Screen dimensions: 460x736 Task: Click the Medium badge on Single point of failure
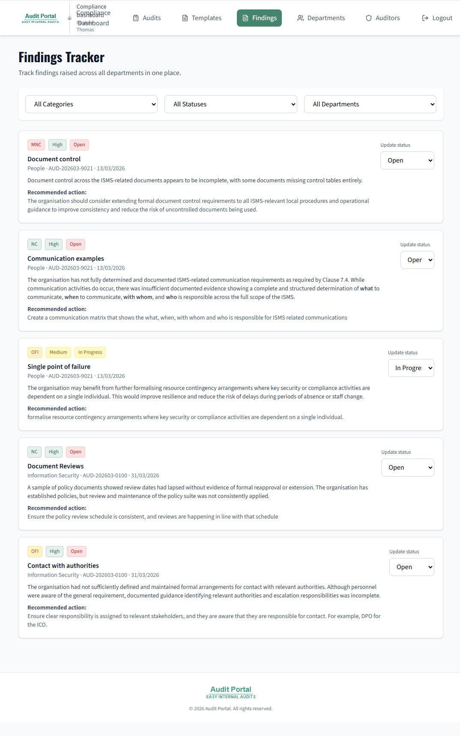58,353
